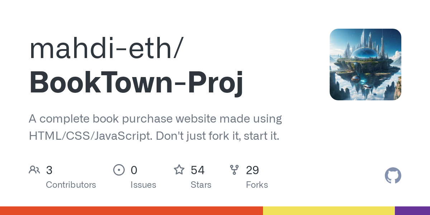Screen dimensions: 430x215
Task: Open the floating city avatar image
Action: click(x=365, y=64)
